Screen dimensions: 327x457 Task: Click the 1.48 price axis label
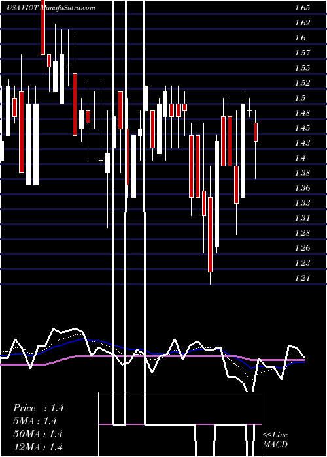click(302, 113)
